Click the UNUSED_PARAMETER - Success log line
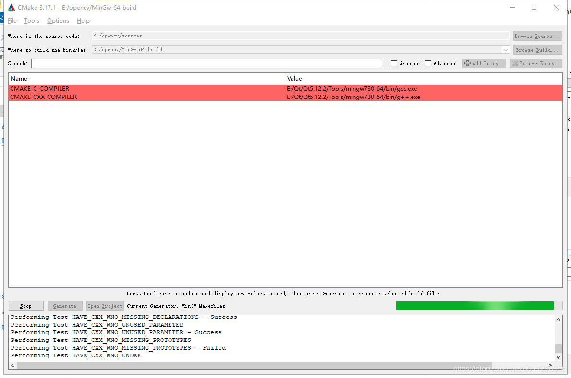The height and width of the screenshot is (378, 571). (x=116, y=332)
